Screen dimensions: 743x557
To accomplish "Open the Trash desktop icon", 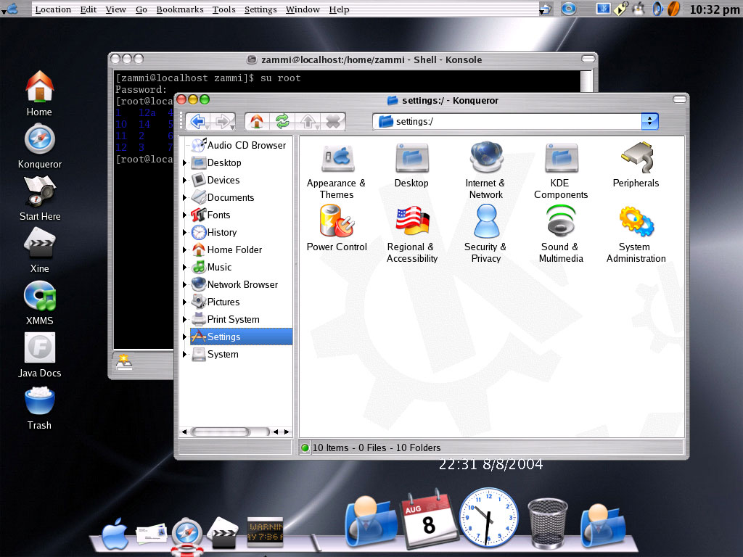I will pyautogui.click(x=39, y=408).
